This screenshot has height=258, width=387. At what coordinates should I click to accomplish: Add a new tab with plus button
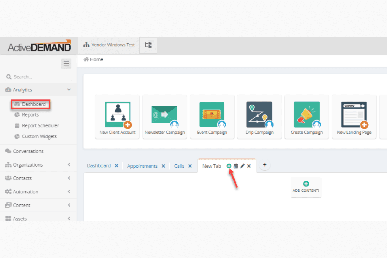click(x=265, y=165)
